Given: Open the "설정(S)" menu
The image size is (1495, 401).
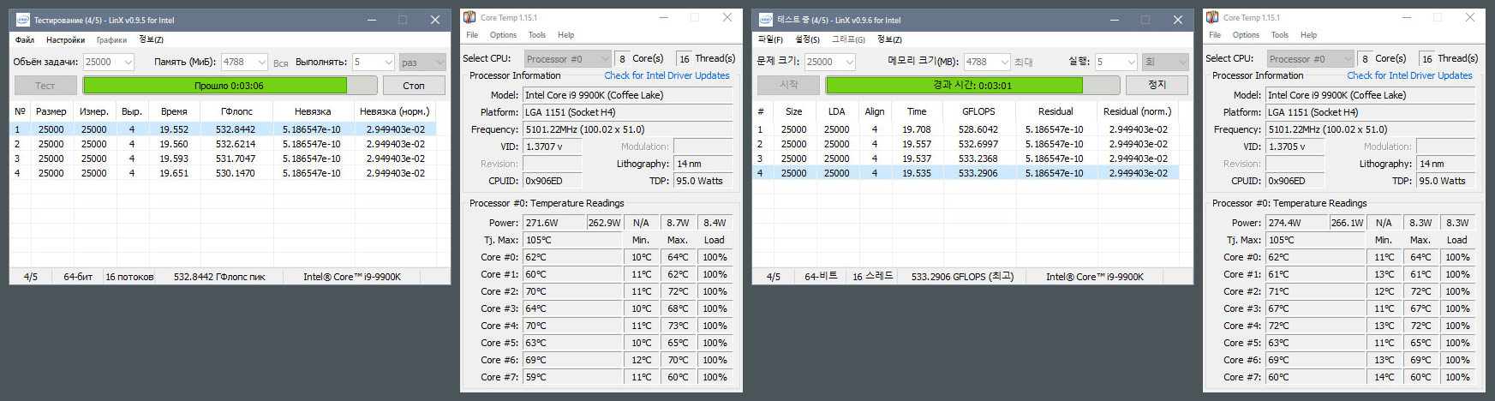Looking at the screenshot, I should click(x=807, y=39).
